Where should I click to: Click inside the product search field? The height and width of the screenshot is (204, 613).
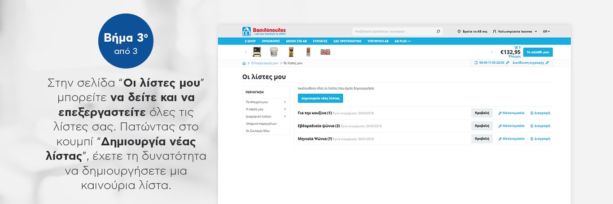(393, 31)
